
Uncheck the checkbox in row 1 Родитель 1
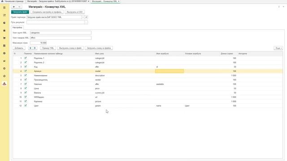tap(26, 58)
